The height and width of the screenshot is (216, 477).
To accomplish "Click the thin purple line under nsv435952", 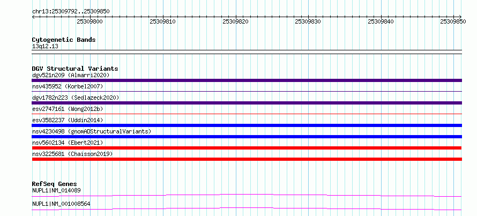I will tap(247, 91).
